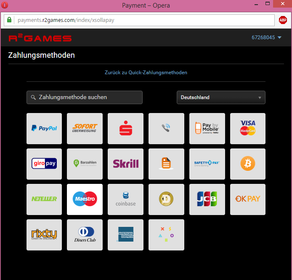Screen dimensions: 292x280
Task: Select the JCB card tile
Action: click(207, 199)
